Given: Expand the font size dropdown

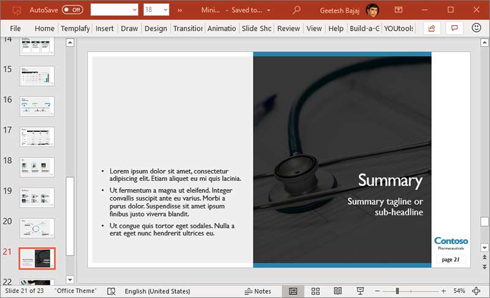Looking at the screenshot, I should 165,10.
